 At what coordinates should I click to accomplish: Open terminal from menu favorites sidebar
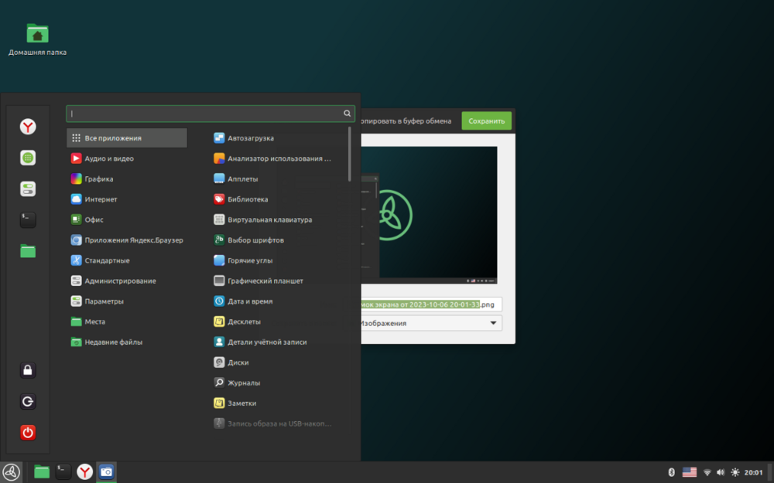[x=28, y=219]
